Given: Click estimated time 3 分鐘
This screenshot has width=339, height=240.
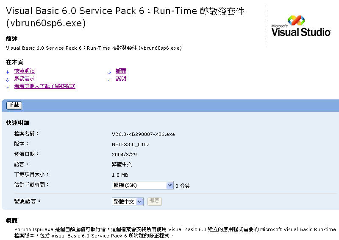Looking at the screenshot, I should pyautogui.click(x=183, y=186).
